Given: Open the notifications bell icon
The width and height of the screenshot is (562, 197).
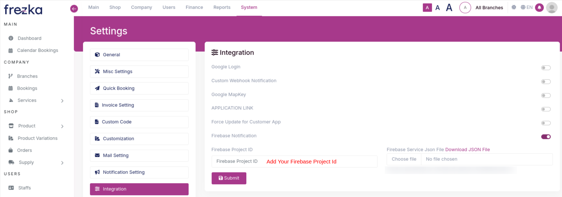Looking at the screenshot, I should tap(539, 7).
